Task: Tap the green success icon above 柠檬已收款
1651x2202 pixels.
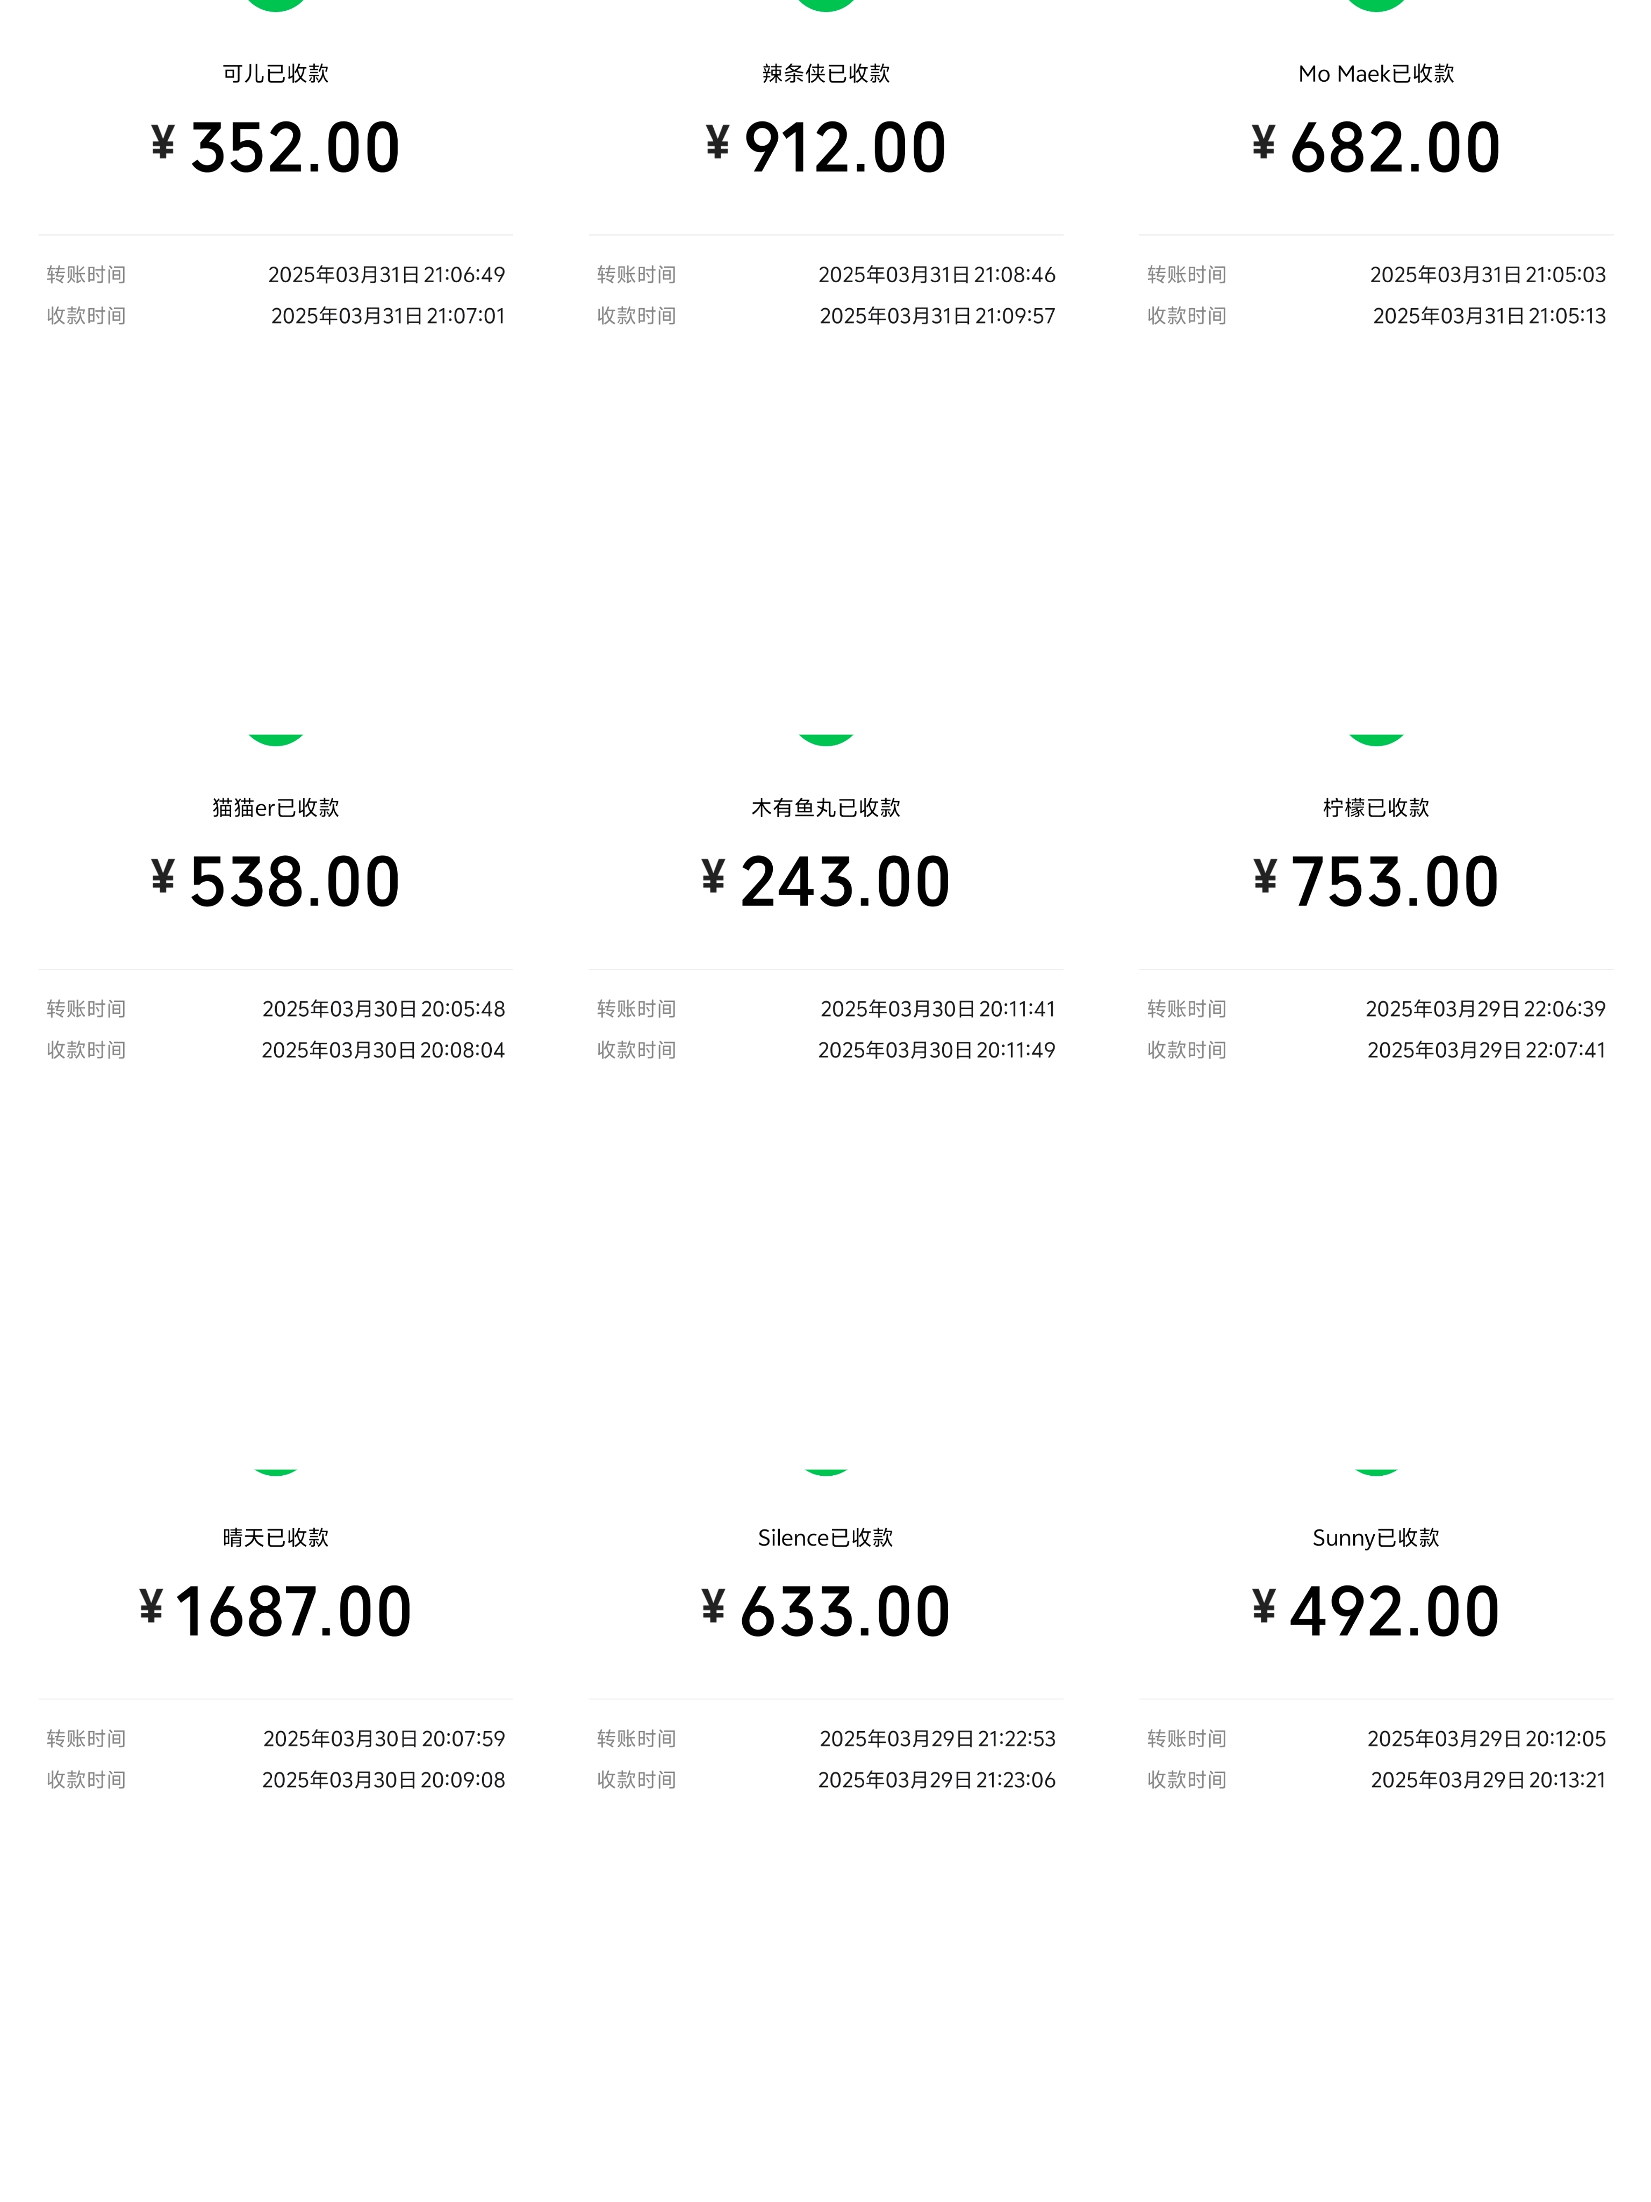Action: (x=1376, y=739)
